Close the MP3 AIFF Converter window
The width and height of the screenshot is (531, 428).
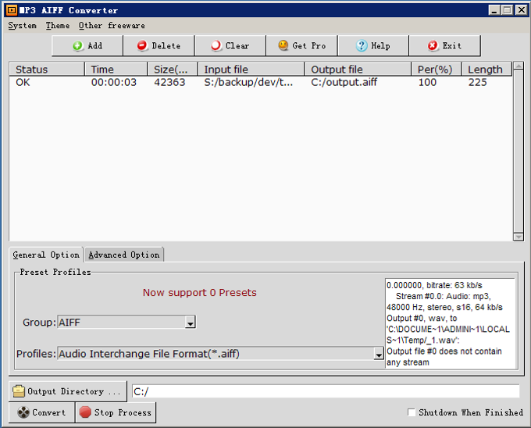[x=522, y=10]
